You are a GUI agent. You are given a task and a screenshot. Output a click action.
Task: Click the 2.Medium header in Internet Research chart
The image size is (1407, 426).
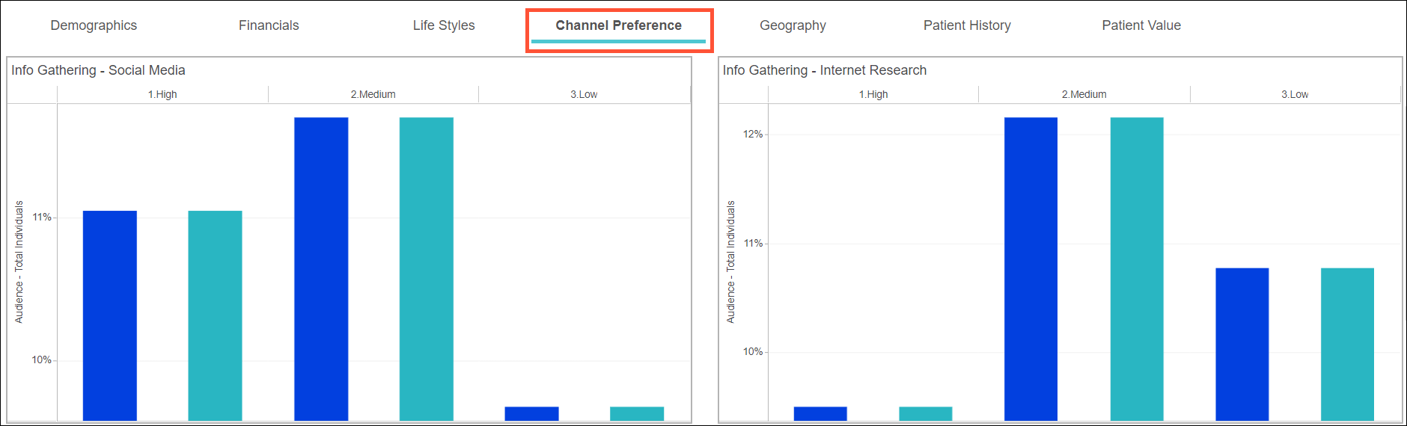1084,94
